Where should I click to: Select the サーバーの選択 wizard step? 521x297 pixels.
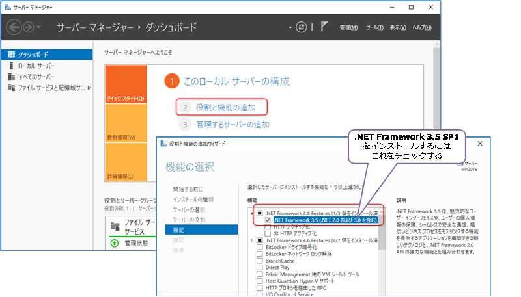(x=189, y=210)
